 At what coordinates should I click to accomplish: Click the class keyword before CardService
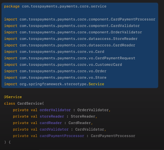[x=10, y=104]
